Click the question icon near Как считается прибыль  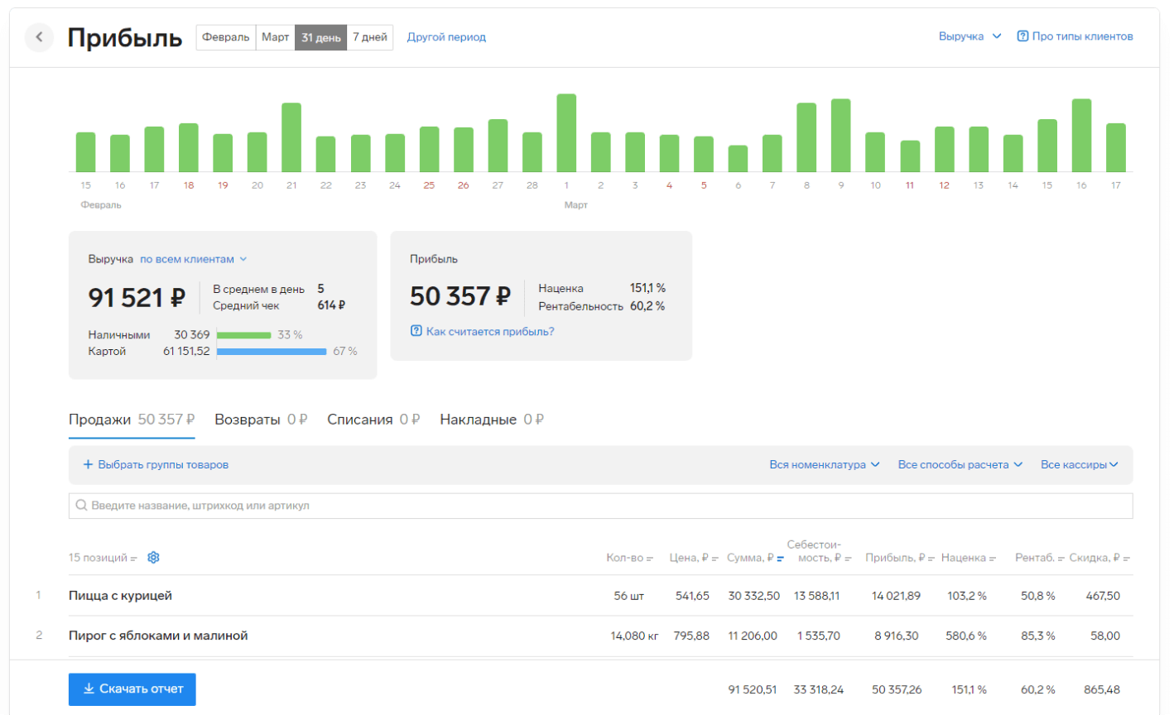(416, 331)
